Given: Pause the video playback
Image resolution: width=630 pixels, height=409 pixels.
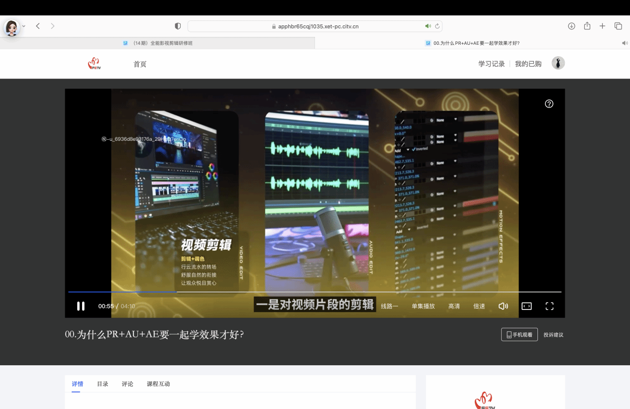Looking at the screenshot, I should pos(81,306).
